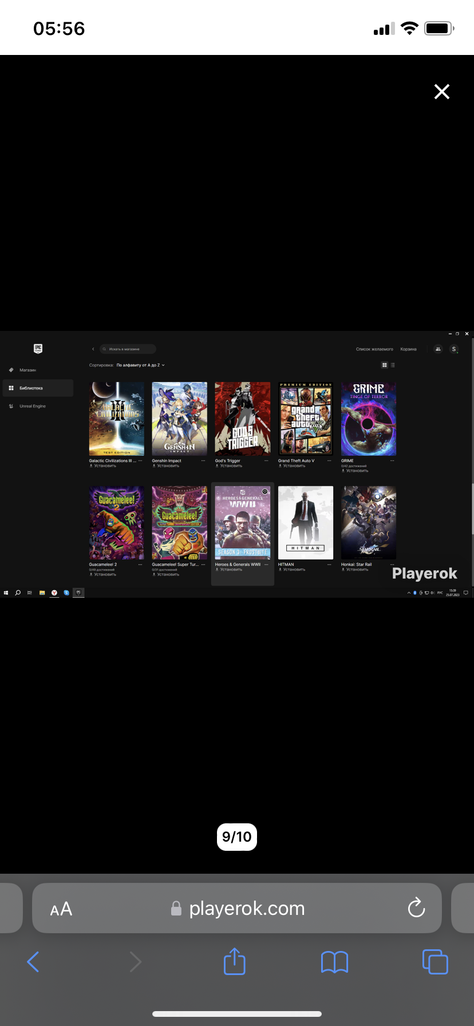The width and height of the screenshot is (474, 1026).
Task: Tap the 9/10 image counter badge
Action: 237,837
